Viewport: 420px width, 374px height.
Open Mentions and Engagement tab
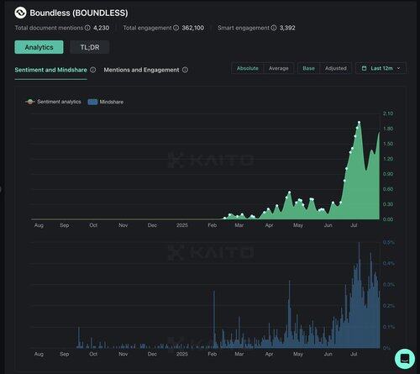[x=141, y=70]
